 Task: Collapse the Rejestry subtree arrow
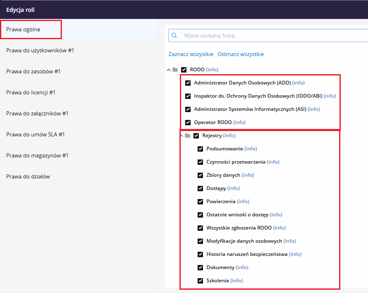tap(182, 135)
